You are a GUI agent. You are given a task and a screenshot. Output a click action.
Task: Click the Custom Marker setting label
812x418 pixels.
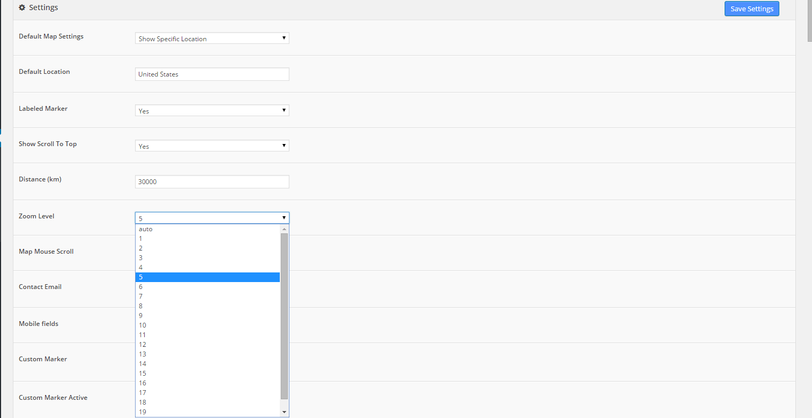point(43,359)
